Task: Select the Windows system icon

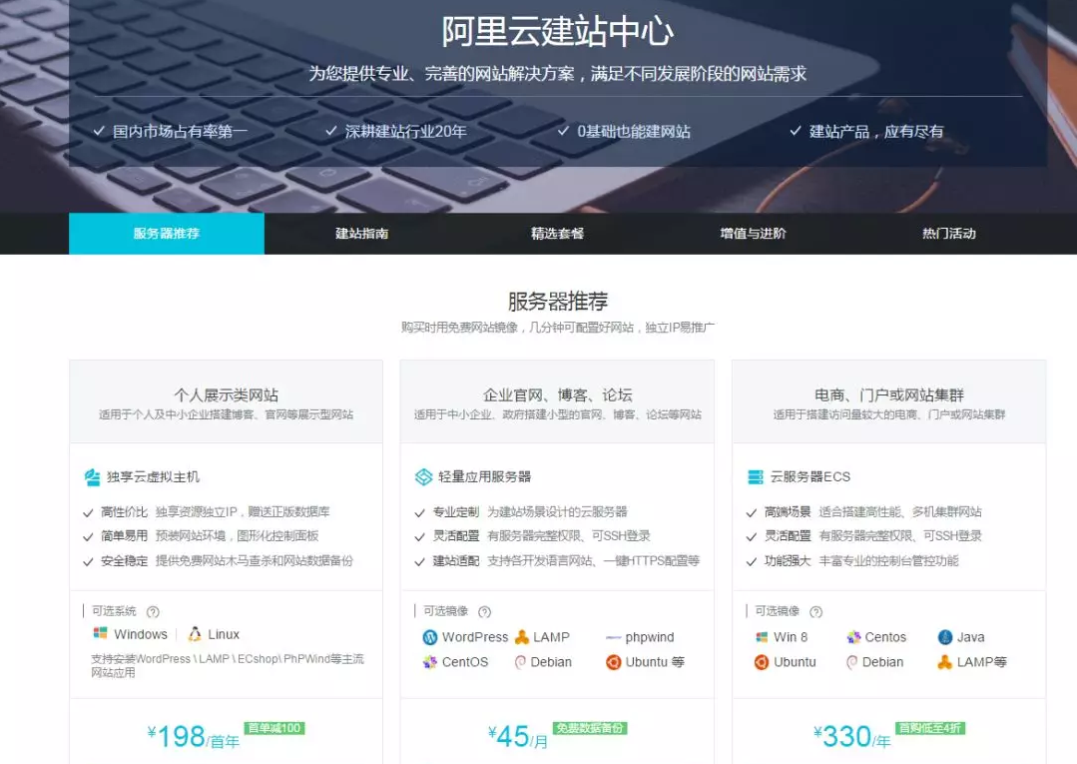Action: pos(100,634)
